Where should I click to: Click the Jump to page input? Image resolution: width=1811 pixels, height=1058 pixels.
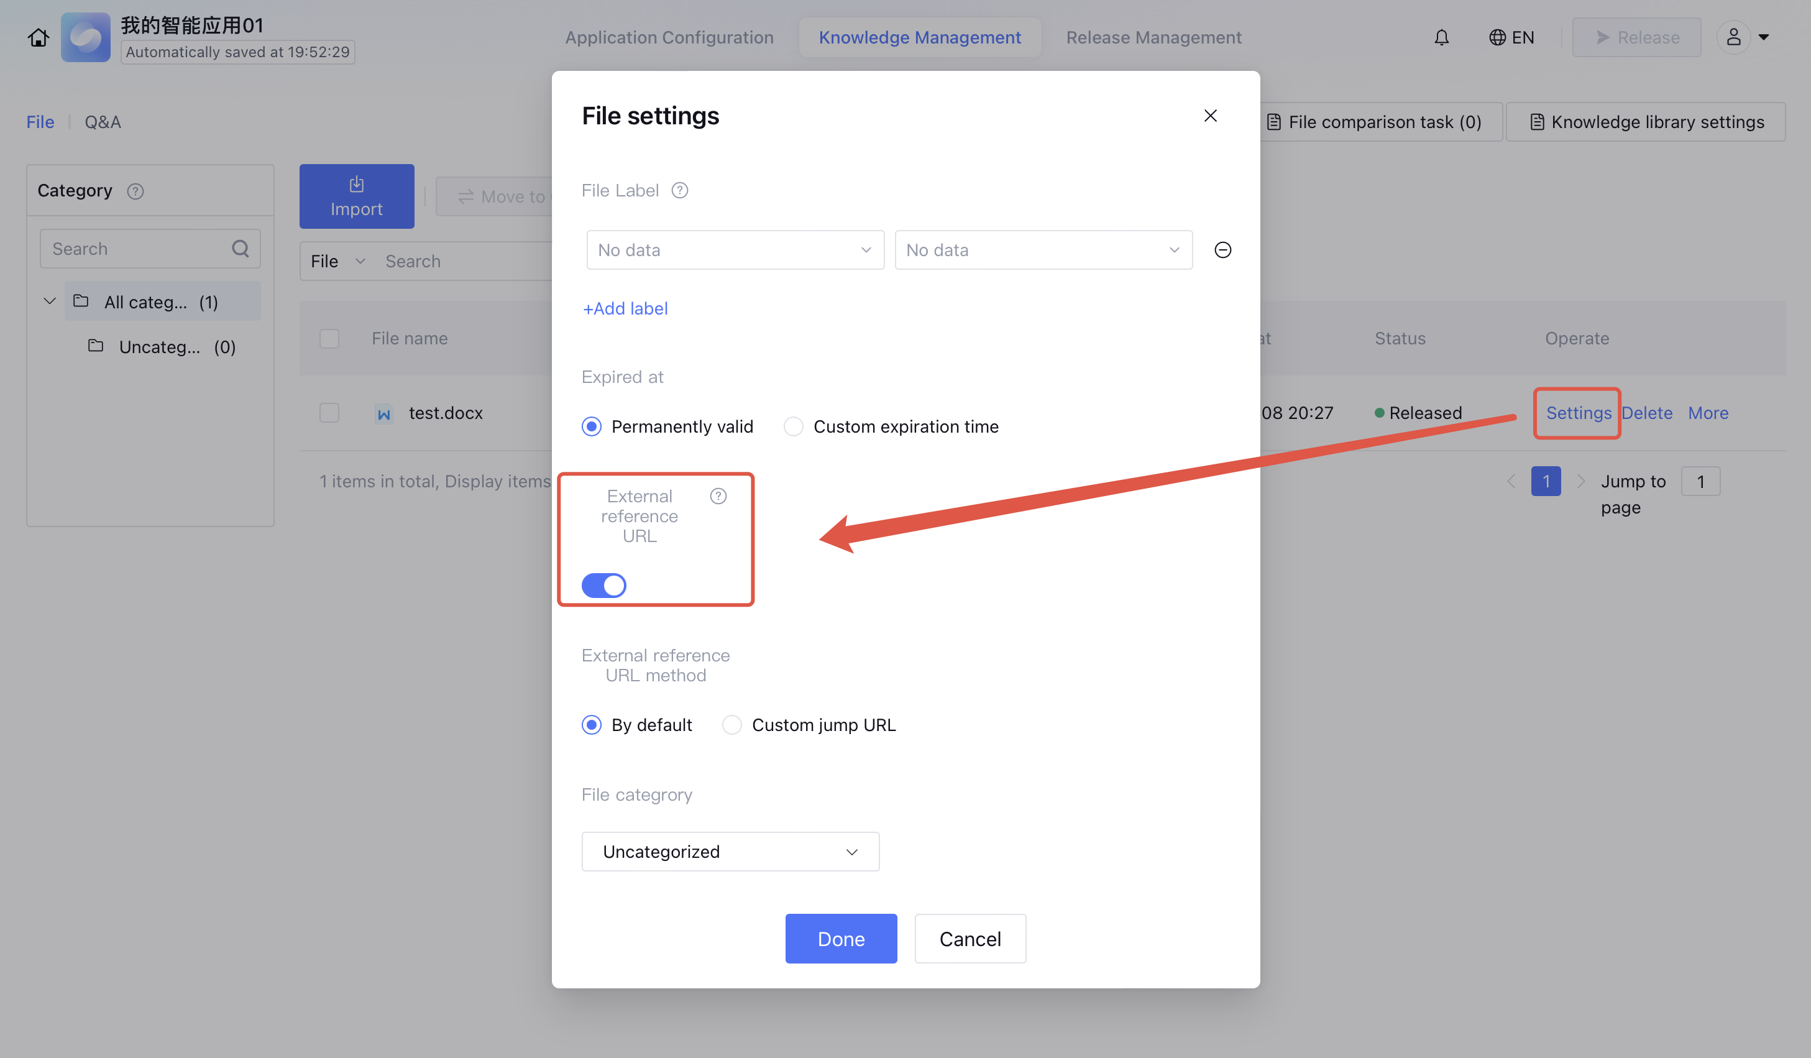[1700, 482]
